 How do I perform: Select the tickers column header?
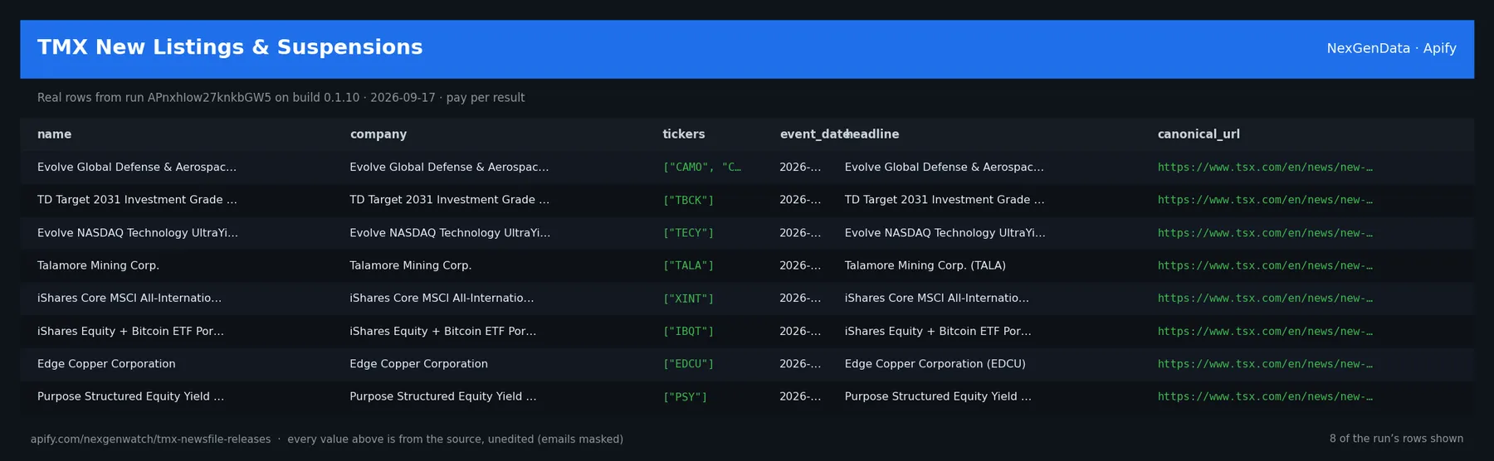tap(683, 134)
